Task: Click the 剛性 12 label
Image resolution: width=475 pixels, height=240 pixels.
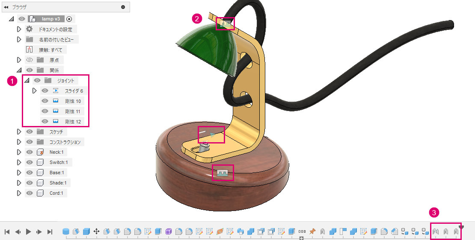Action: (73, 122)
